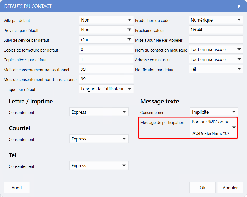
Task: Edit Mois de consentement non-transactionnel field
Action: pos(106,79)
